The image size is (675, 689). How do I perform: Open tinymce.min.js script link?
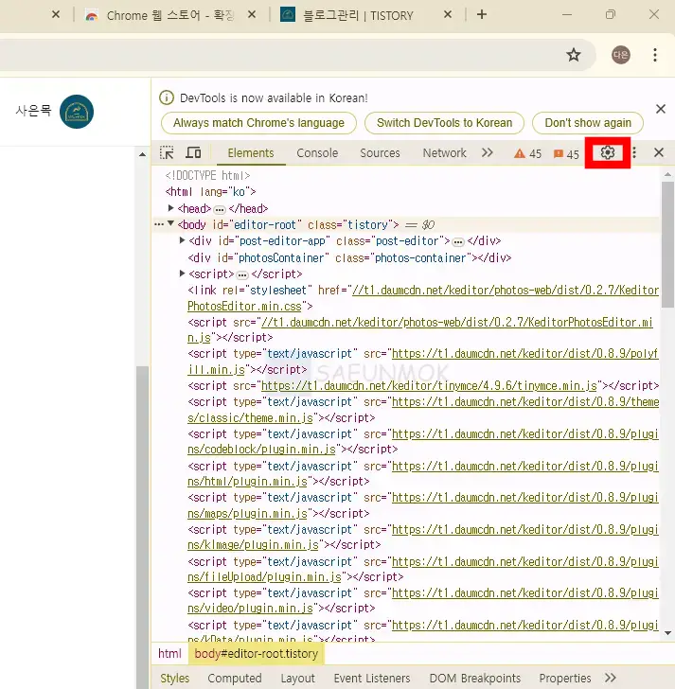coord(429,386)
